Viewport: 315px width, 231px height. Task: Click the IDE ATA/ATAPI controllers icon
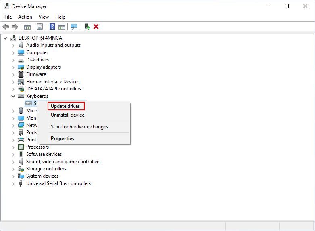[x=21, y=89]
